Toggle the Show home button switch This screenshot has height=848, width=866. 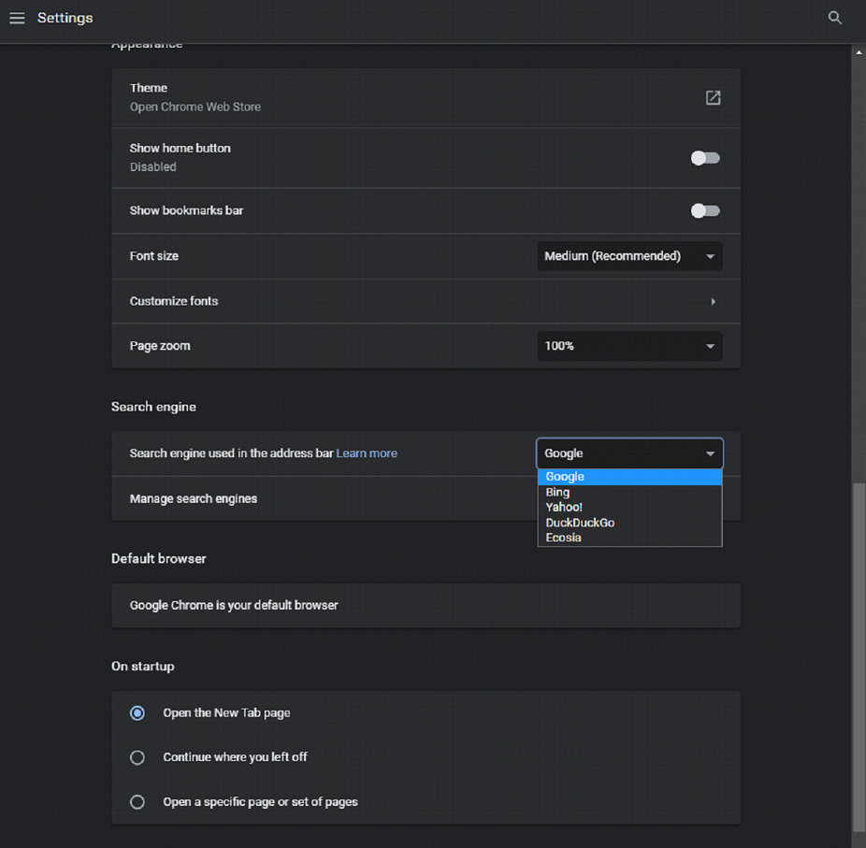click(x=705, y=158)
